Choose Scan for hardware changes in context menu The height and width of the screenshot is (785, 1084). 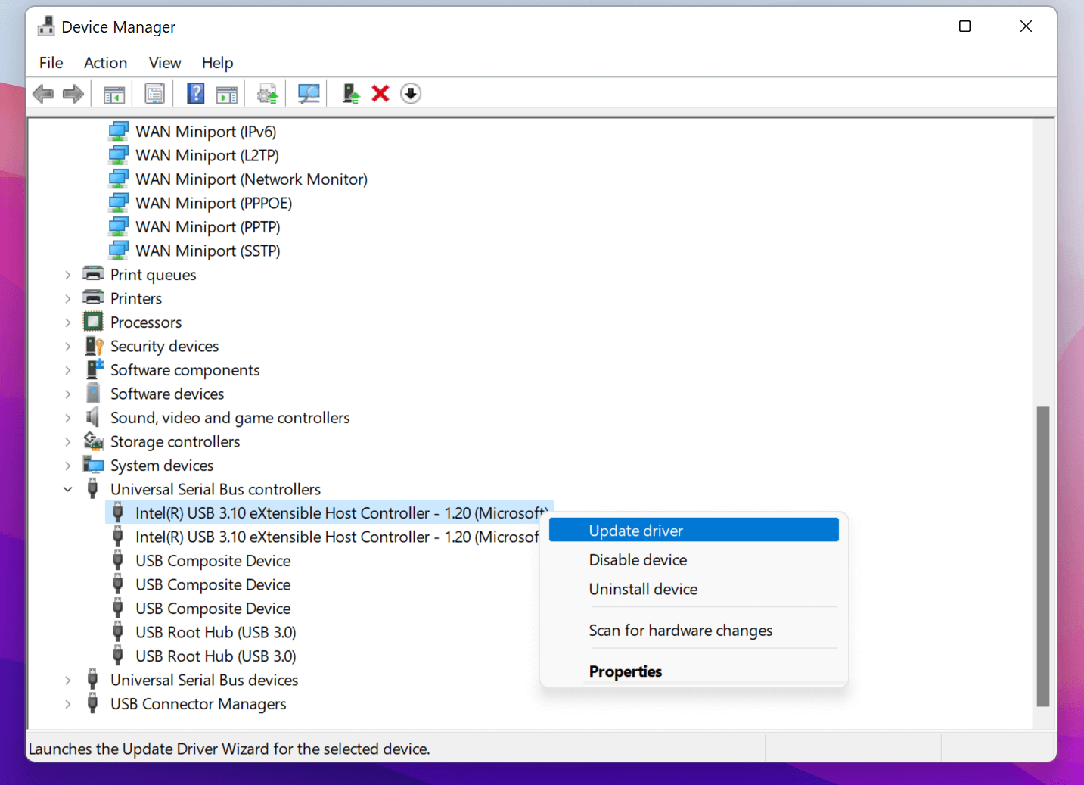pos(694,630)
